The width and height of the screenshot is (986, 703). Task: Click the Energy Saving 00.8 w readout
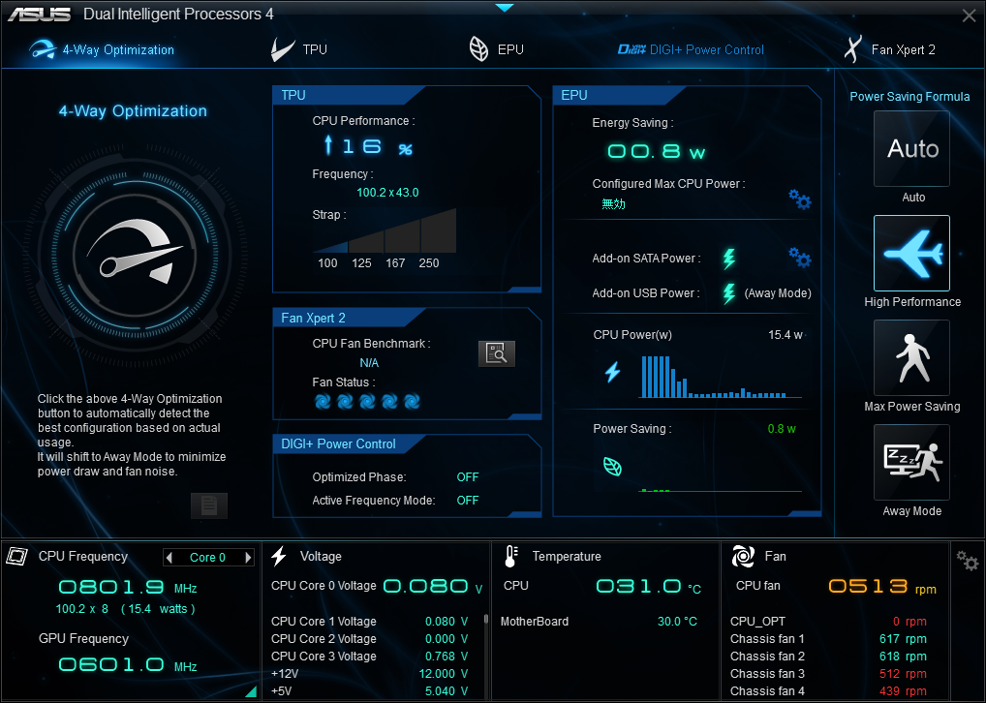(656, 151)
